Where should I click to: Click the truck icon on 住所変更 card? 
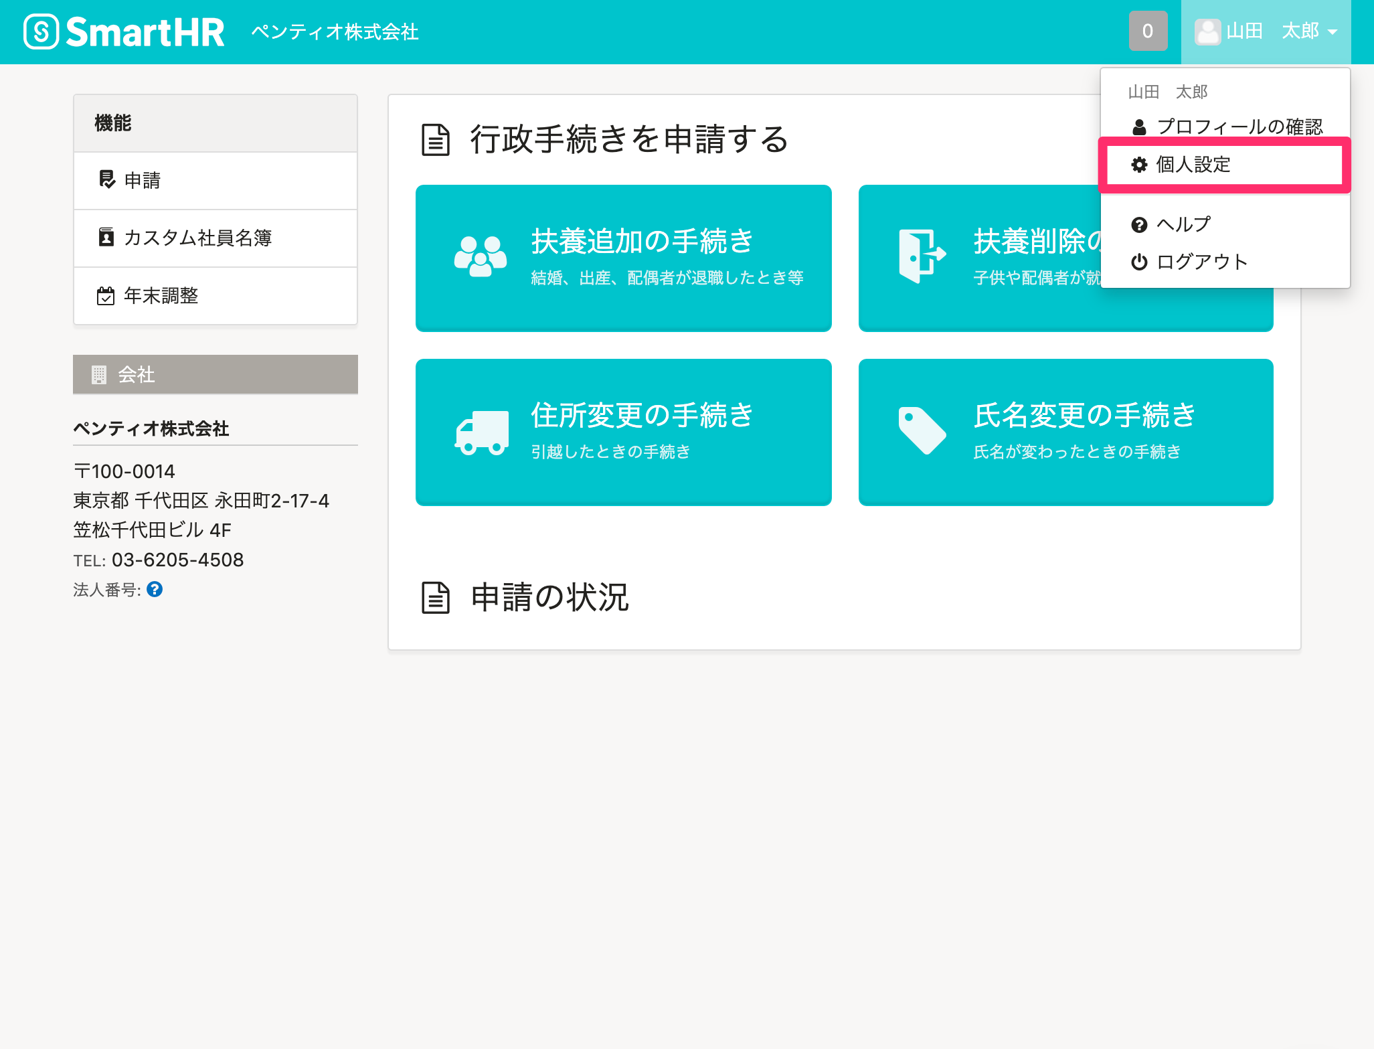482,432
